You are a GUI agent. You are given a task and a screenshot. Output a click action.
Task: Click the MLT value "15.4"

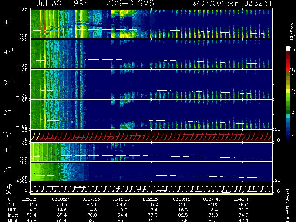[152, 210]
